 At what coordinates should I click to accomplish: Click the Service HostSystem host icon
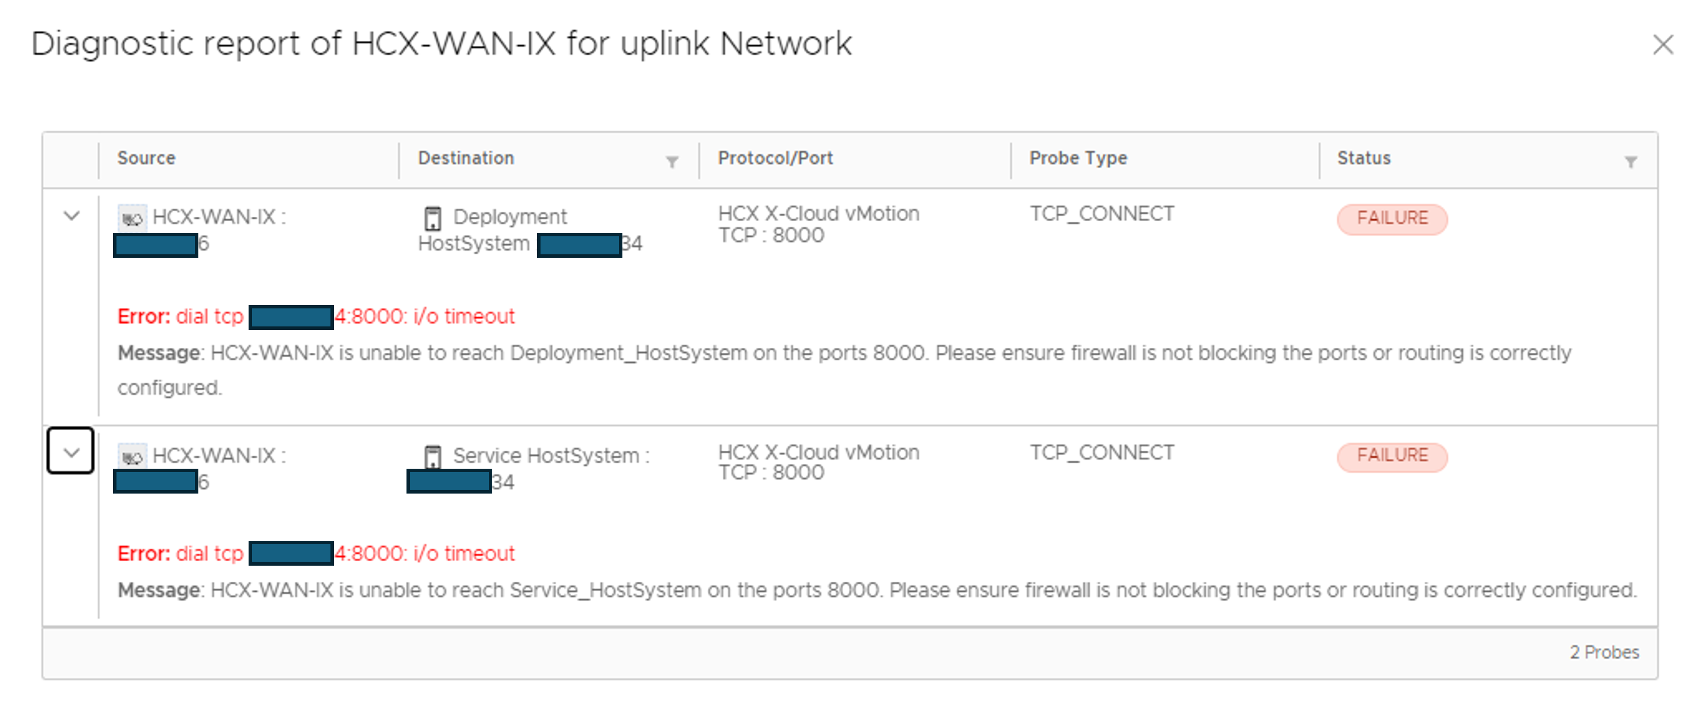[433, 457]
